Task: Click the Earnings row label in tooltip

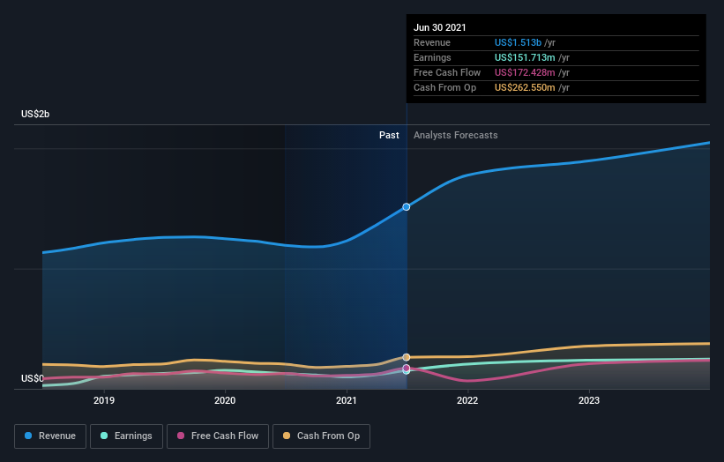Action: pos(432,57)
